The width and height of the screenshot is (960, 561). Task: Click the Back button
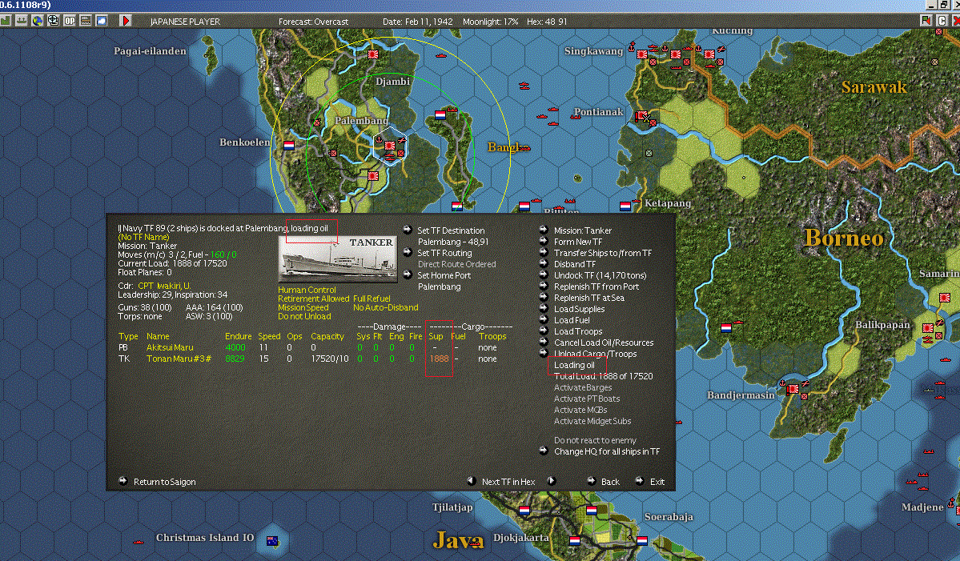pos(610,482)
